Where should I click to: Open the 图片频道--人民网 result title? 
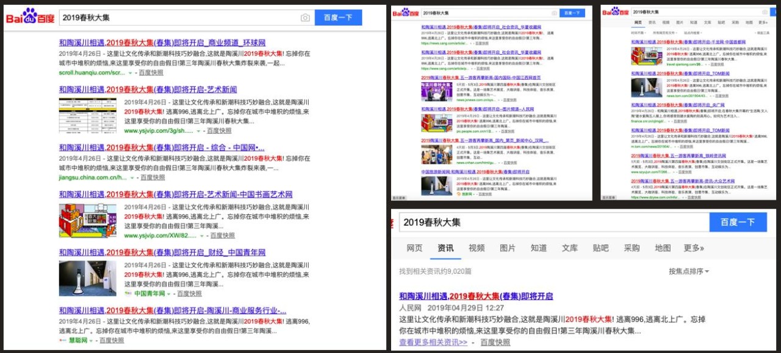click(477, 110)
